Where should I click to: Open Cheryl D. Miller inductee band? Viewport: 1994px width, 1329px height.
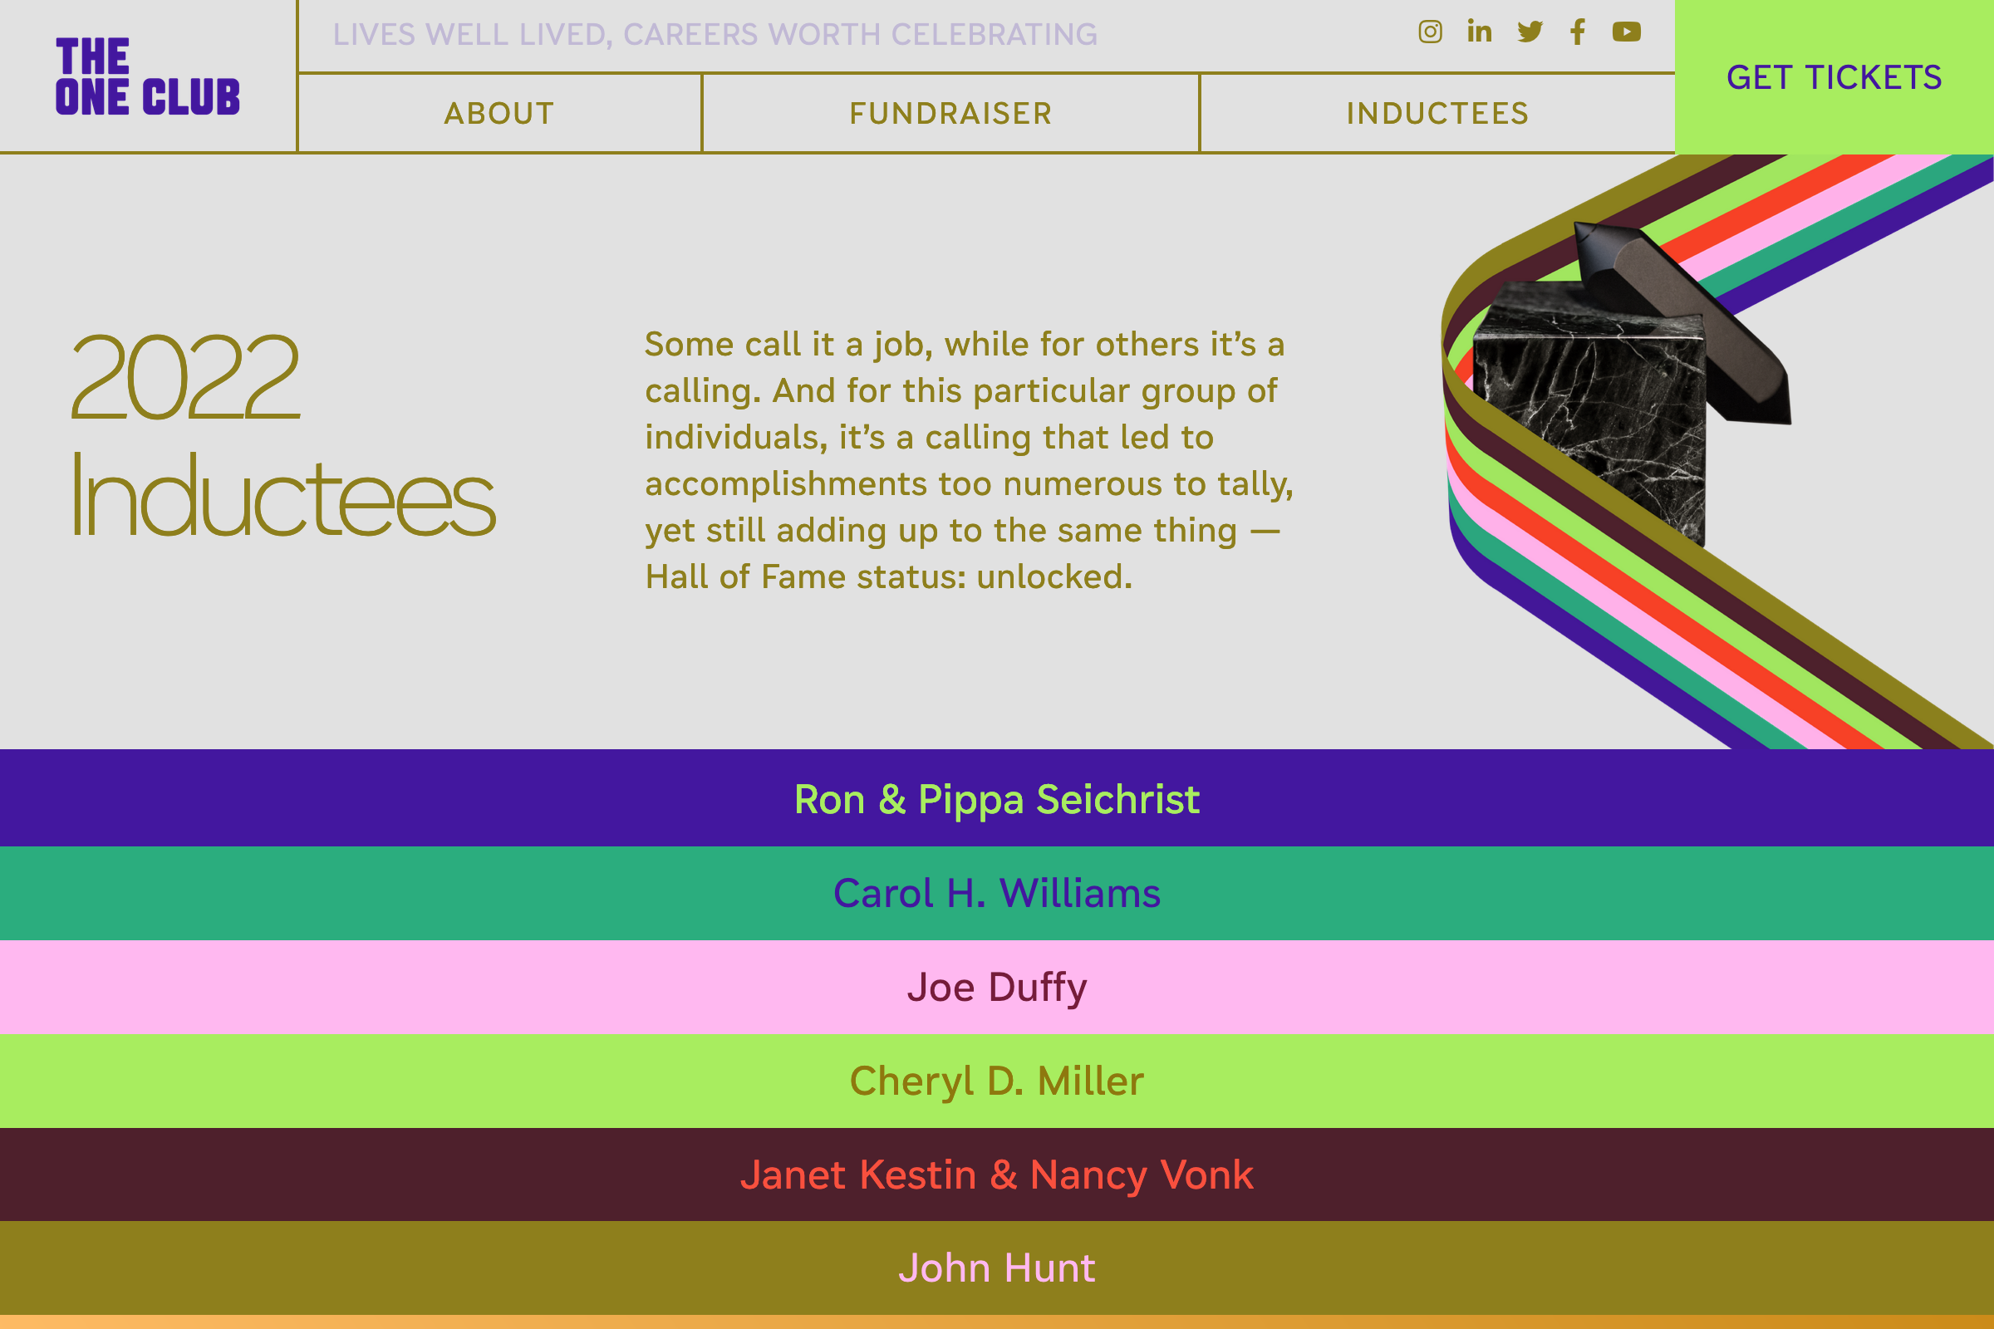click(x=997, y=1081)
